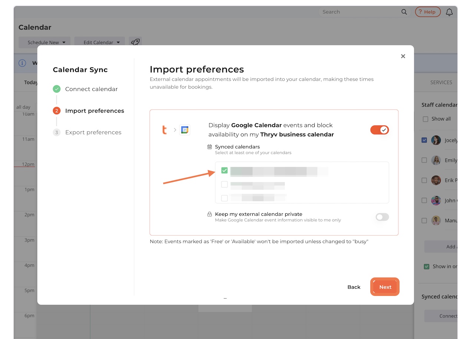The width and height of the screenshot is (463, 339).
Task: Click the search magnifier icon
Action: click(x=404, y=12)
